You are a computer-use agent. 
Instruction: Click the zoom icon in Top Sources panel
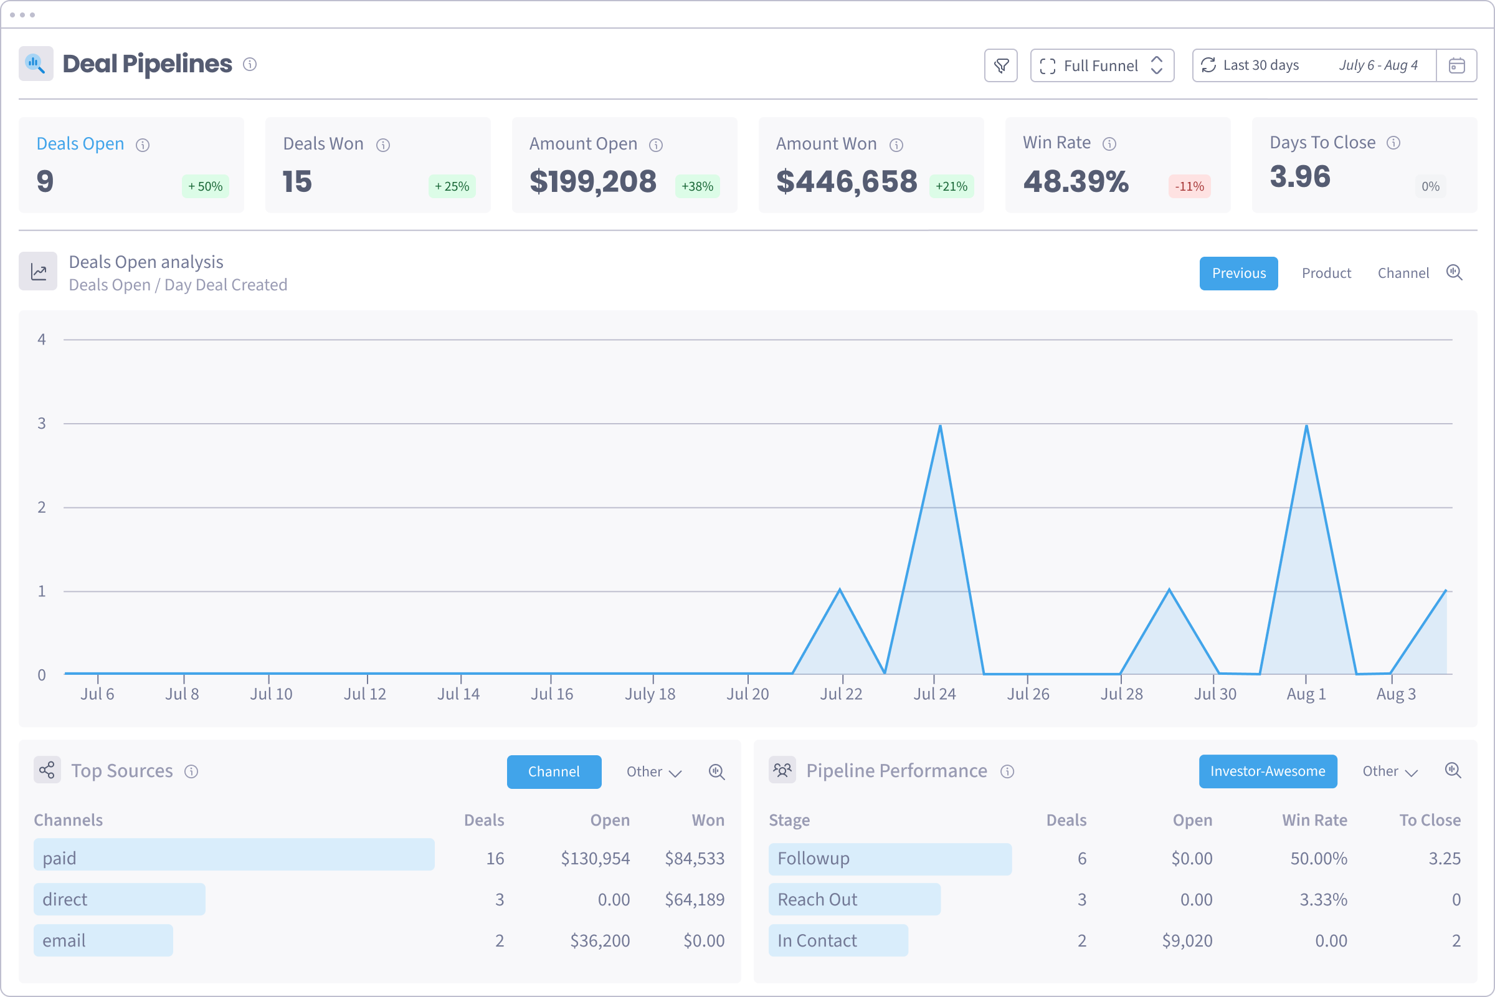coord(716,771)
